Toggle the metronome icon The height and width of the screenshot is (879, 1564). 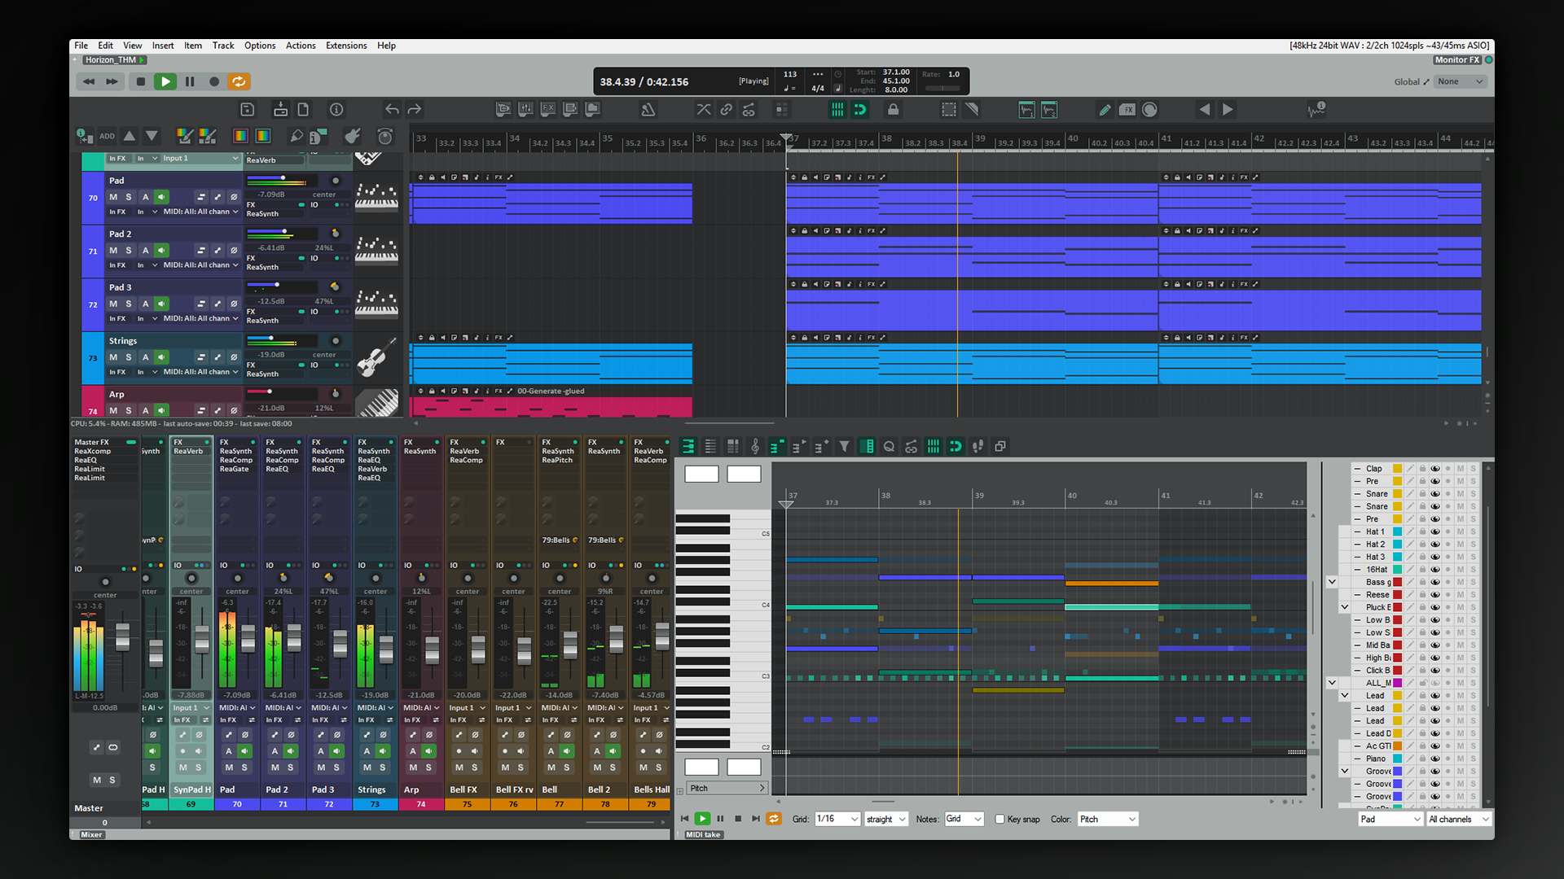[x=648, y=110]
